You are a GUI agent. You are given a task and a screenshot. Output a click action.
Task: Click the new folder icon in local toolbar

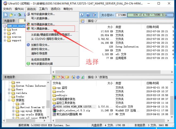click(58, 77)
